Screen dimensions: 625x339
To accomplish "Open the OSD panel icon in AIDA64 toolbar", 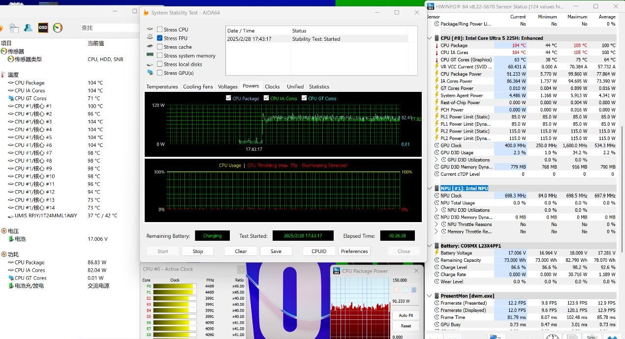I will tap(43, 28).
